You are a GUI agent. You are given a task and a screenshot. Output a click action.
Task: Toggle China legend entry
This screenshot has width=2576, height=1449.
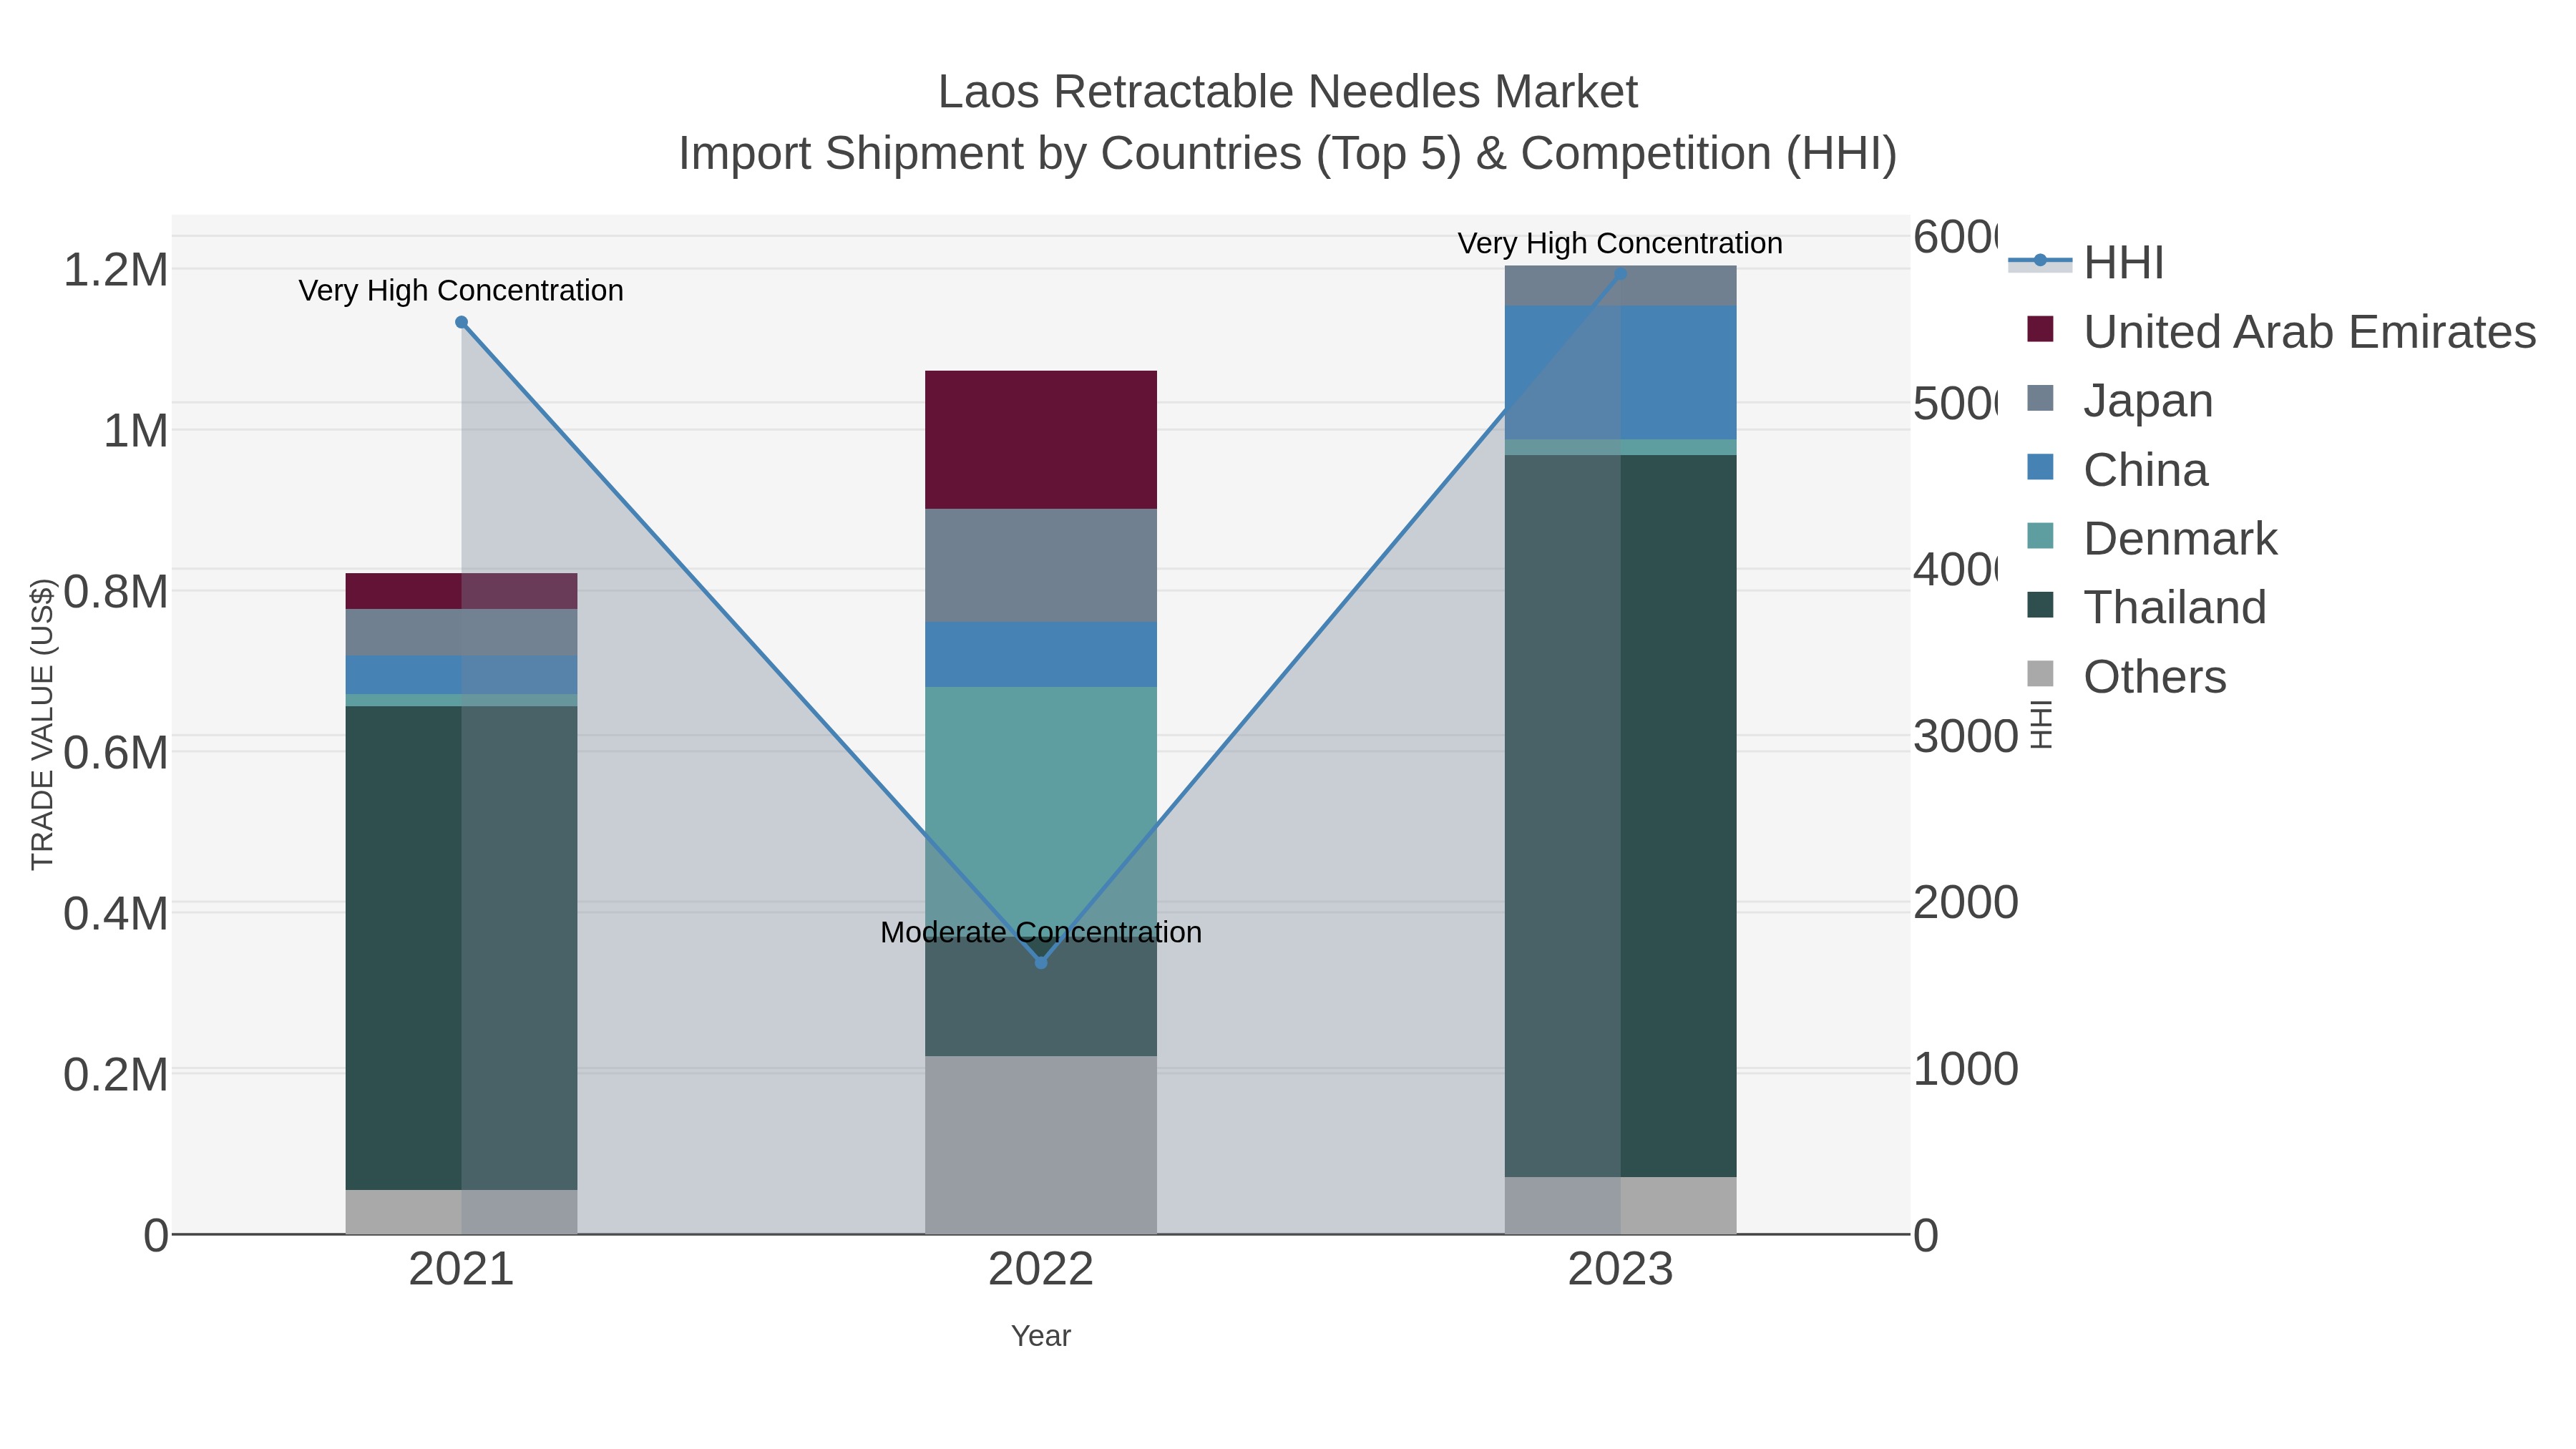pyautogui.click(x=2117, y=470)
